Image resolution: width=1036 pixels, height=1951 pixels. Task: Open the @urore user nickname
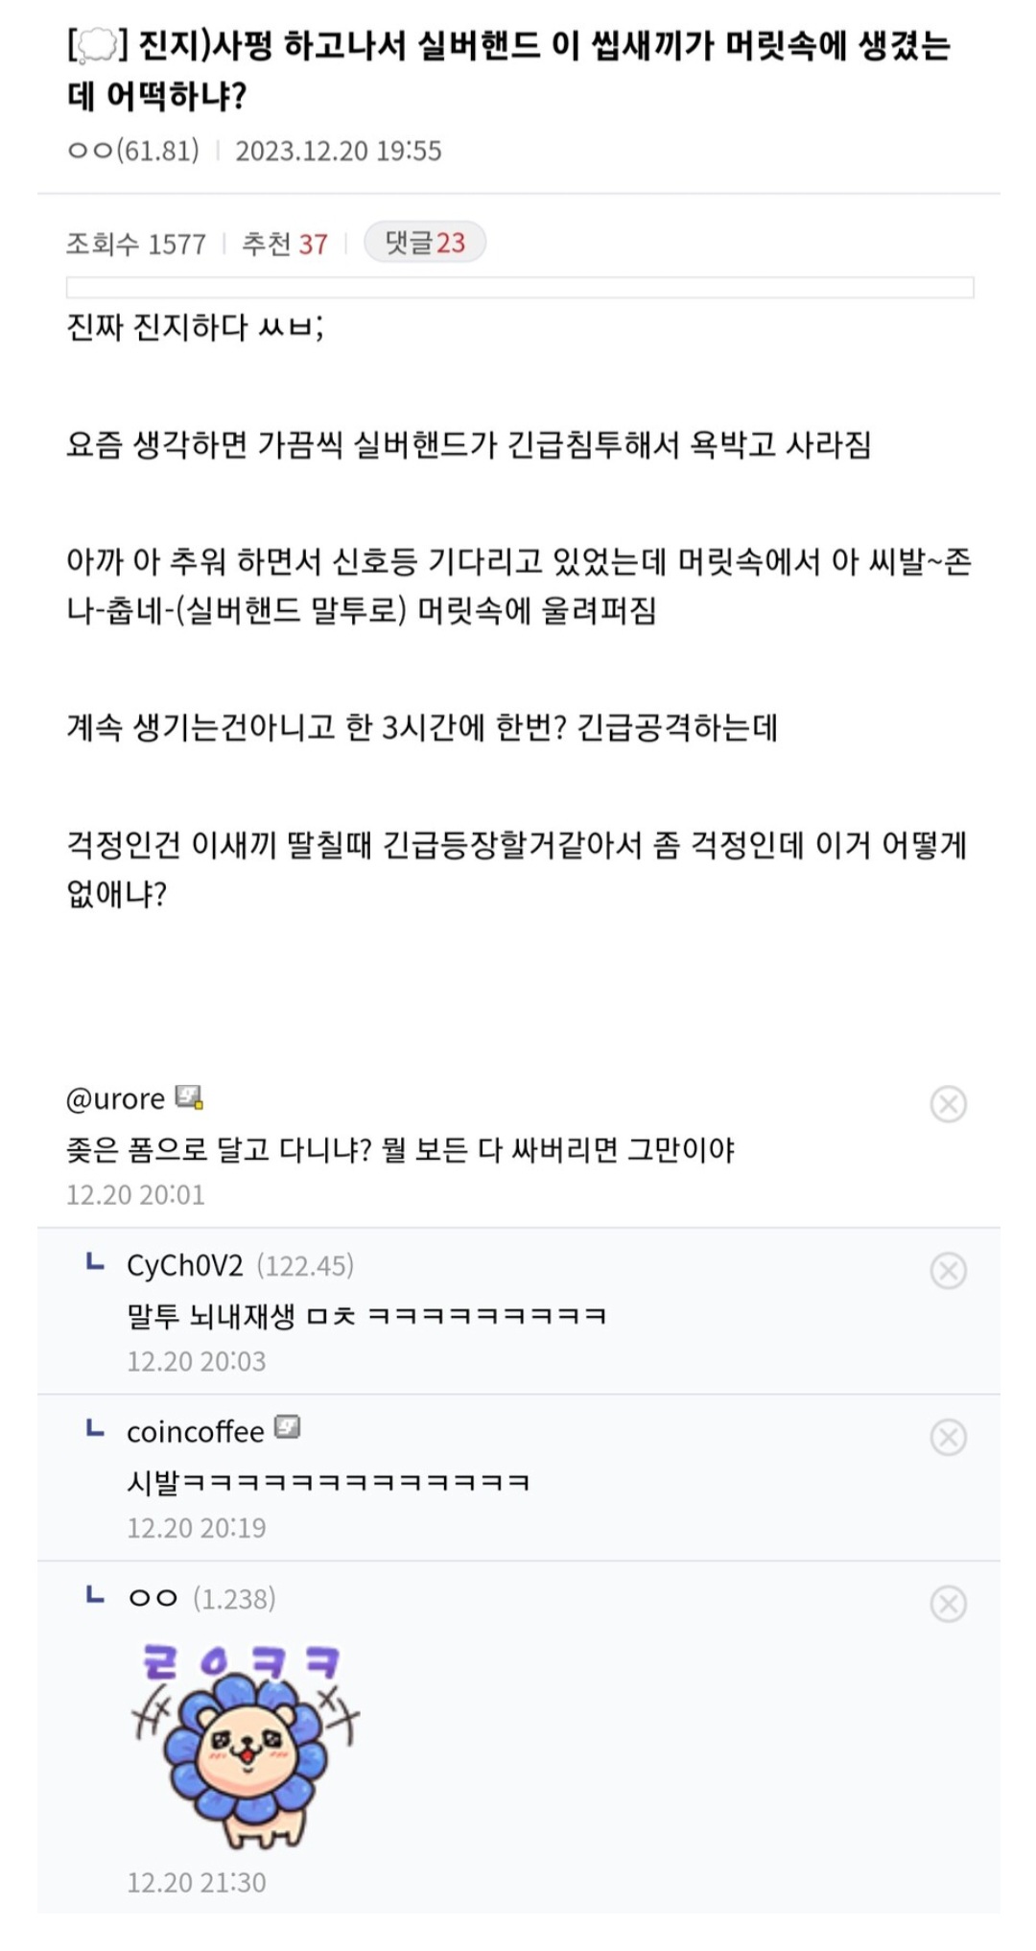(115, 1099)
